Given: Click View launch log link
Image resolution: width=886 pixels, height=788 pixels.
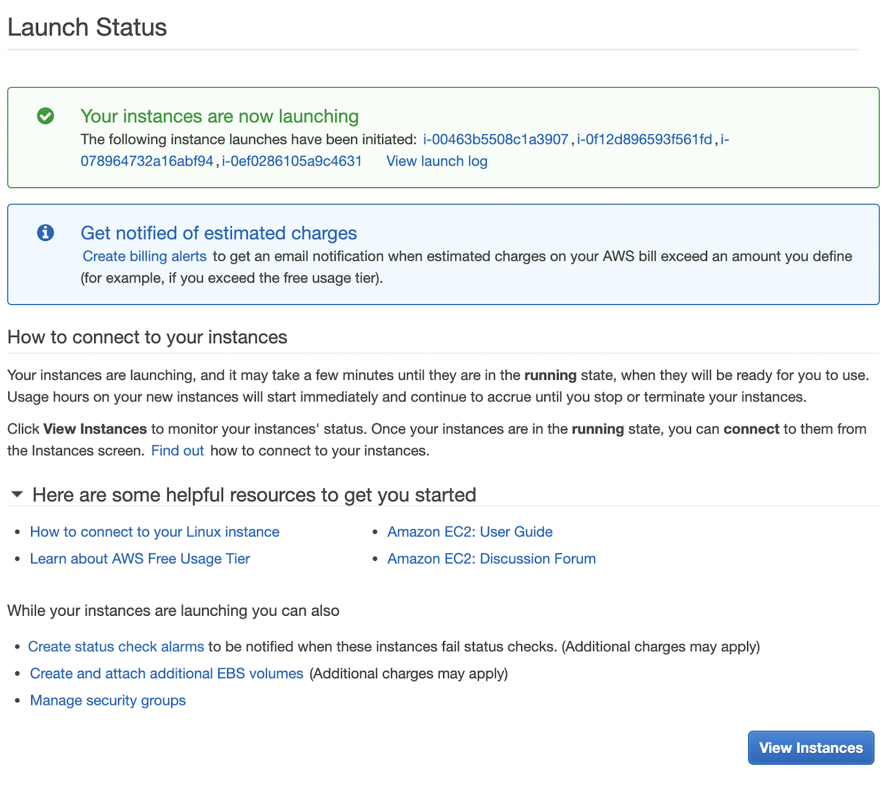Looking at the screenshot, I should click(436, 161).
